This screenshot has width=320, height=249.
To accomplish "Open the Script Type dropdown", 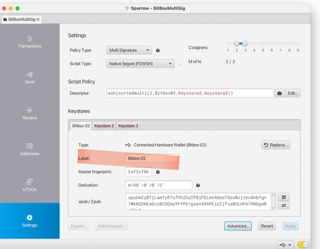I will point(141,63).
